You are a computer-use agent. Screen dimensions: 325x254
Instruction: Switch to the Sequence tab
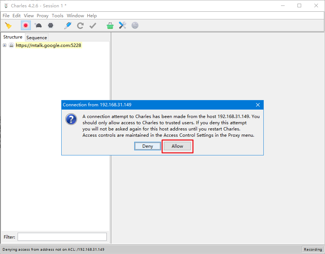point(37,37)
